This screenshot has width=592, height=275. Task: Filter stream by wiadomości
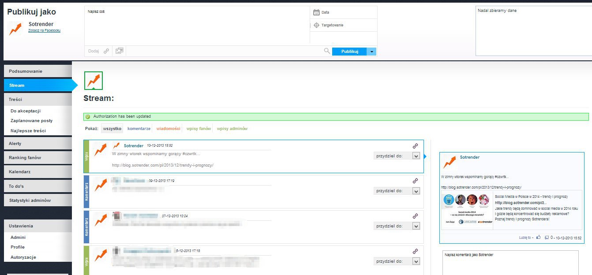(168, 129)
